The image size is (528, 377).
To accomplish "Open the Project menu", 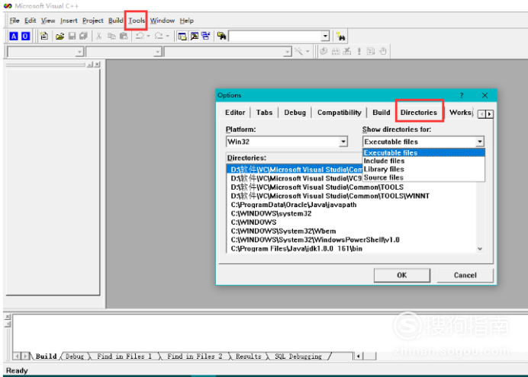I will pyautogui.click(x=92, y=21).
